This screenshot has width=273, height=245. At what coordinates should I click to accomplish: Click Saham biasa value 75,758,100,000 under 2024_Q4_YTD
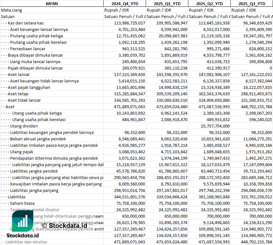pyautogui.click(x=131, y=203)
